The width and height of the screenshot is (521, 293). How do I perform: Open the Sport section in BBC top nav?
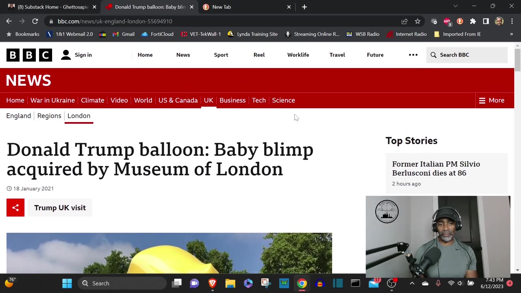click(x=221, y=55)
